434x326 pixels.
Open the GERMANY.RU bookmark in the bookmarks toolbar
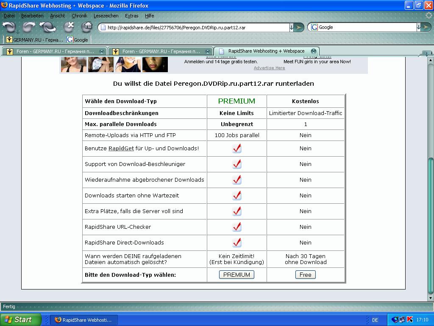35,39
